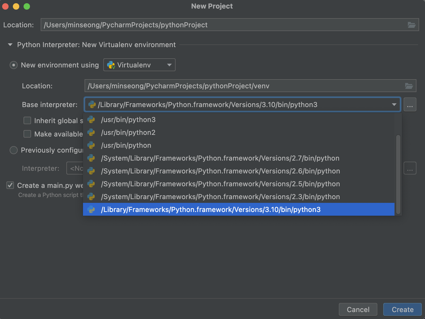This screenshot has height=319, width=425.
Task: Choose Library Python Versions/3.10 python3 interpreter
Action: (239, 210)
